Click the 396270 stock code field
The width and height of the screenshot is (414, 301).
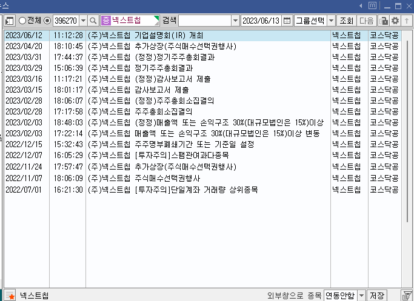pyautogui.click(x=65, y=21)
